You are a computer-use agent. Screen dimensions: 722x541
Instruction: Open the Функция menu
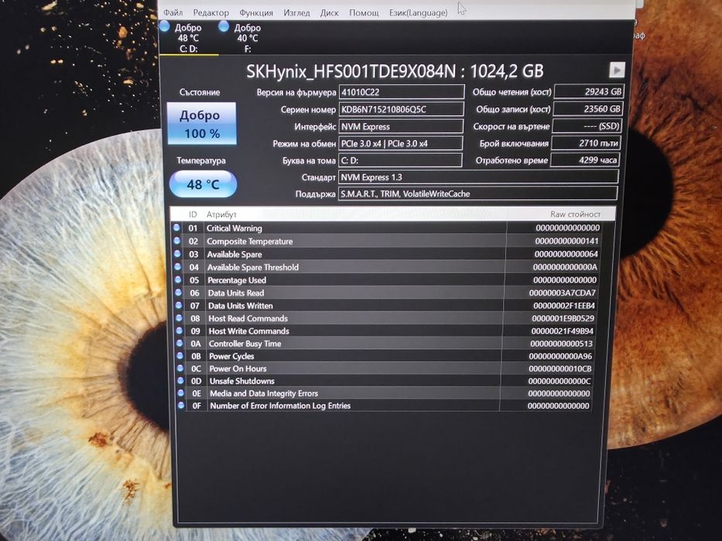click(x=256, y=13)
